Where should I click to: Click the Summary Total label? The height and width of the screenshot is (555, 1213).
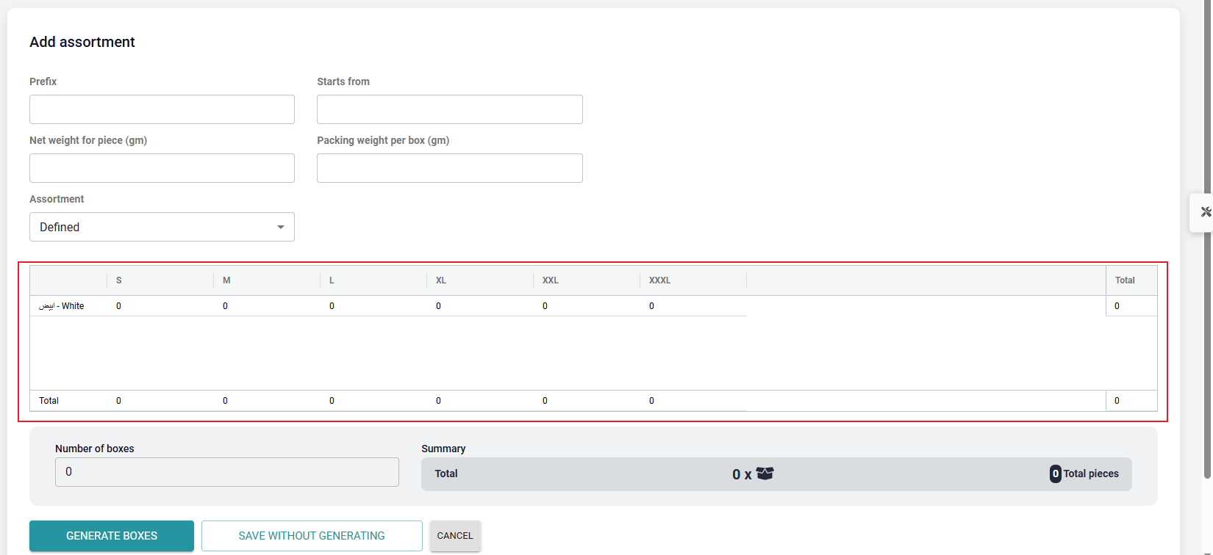(x=446, y=474)
